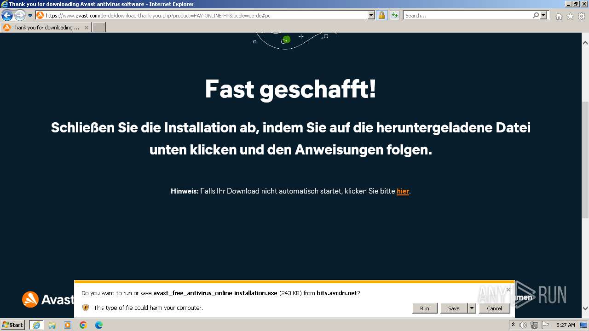Click the bits.avcdn.net source text
The width and height of the screenshot is (589, 331).
(337, 293)
